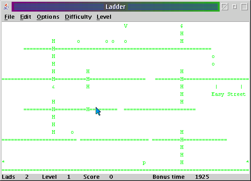
Task: Click the rolling 'o' barrel near lower-left ladder
Action: click(x=72, y=132)
